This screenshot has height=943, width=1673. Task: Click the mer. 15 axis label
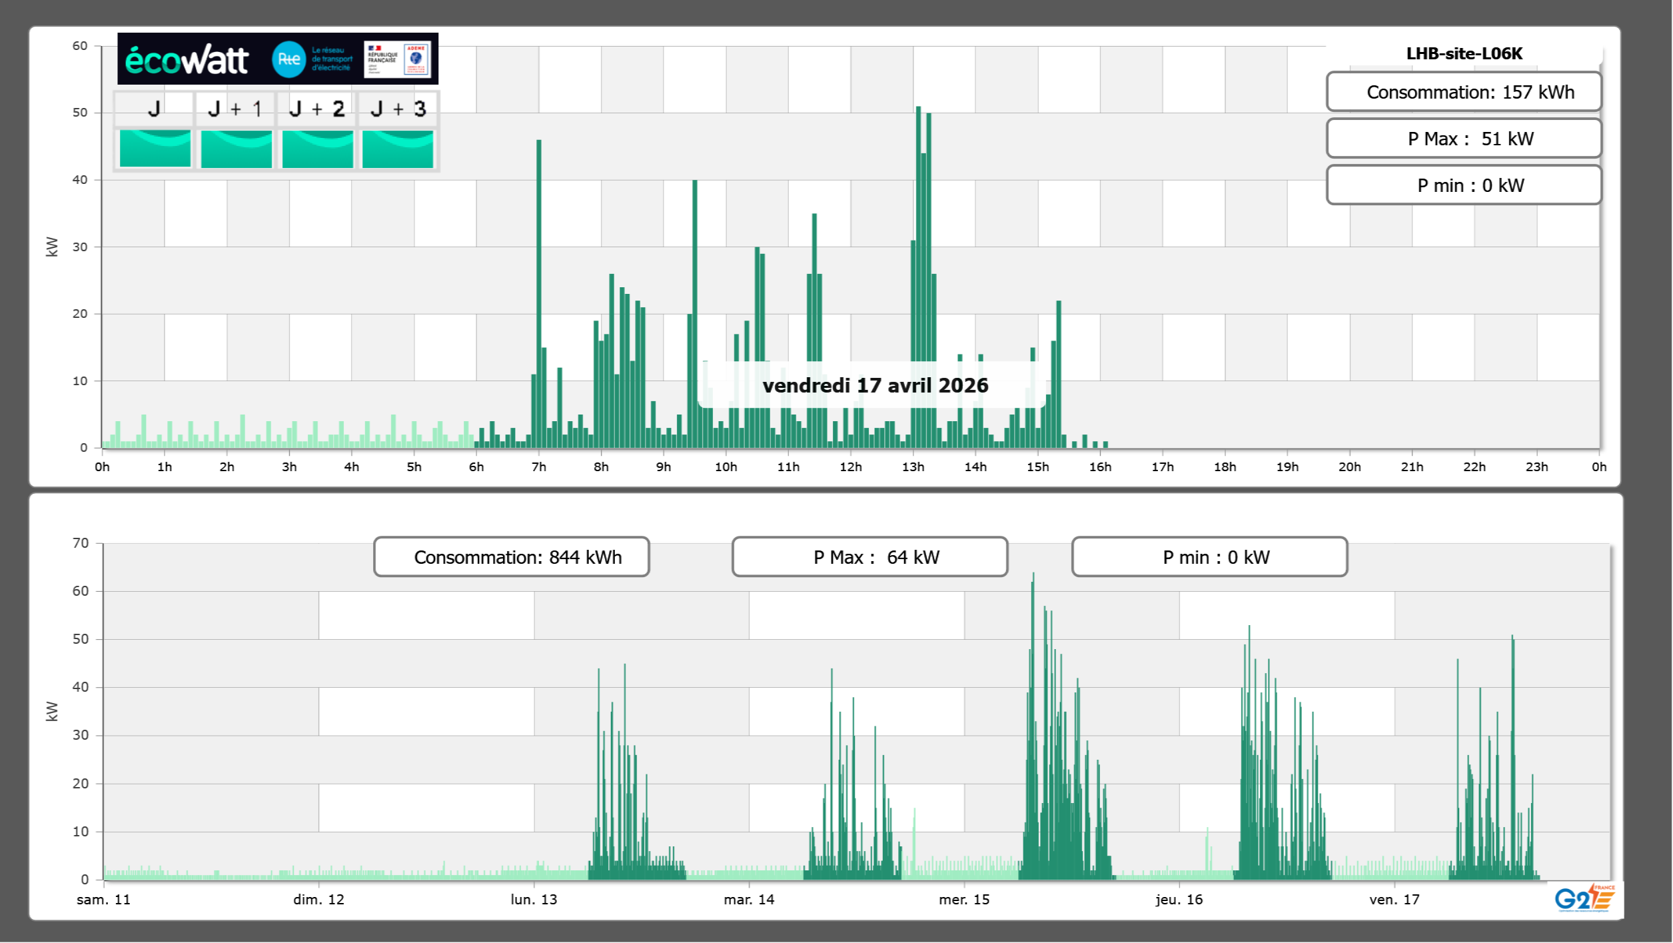pyautogui.click(x=964, y=900)
